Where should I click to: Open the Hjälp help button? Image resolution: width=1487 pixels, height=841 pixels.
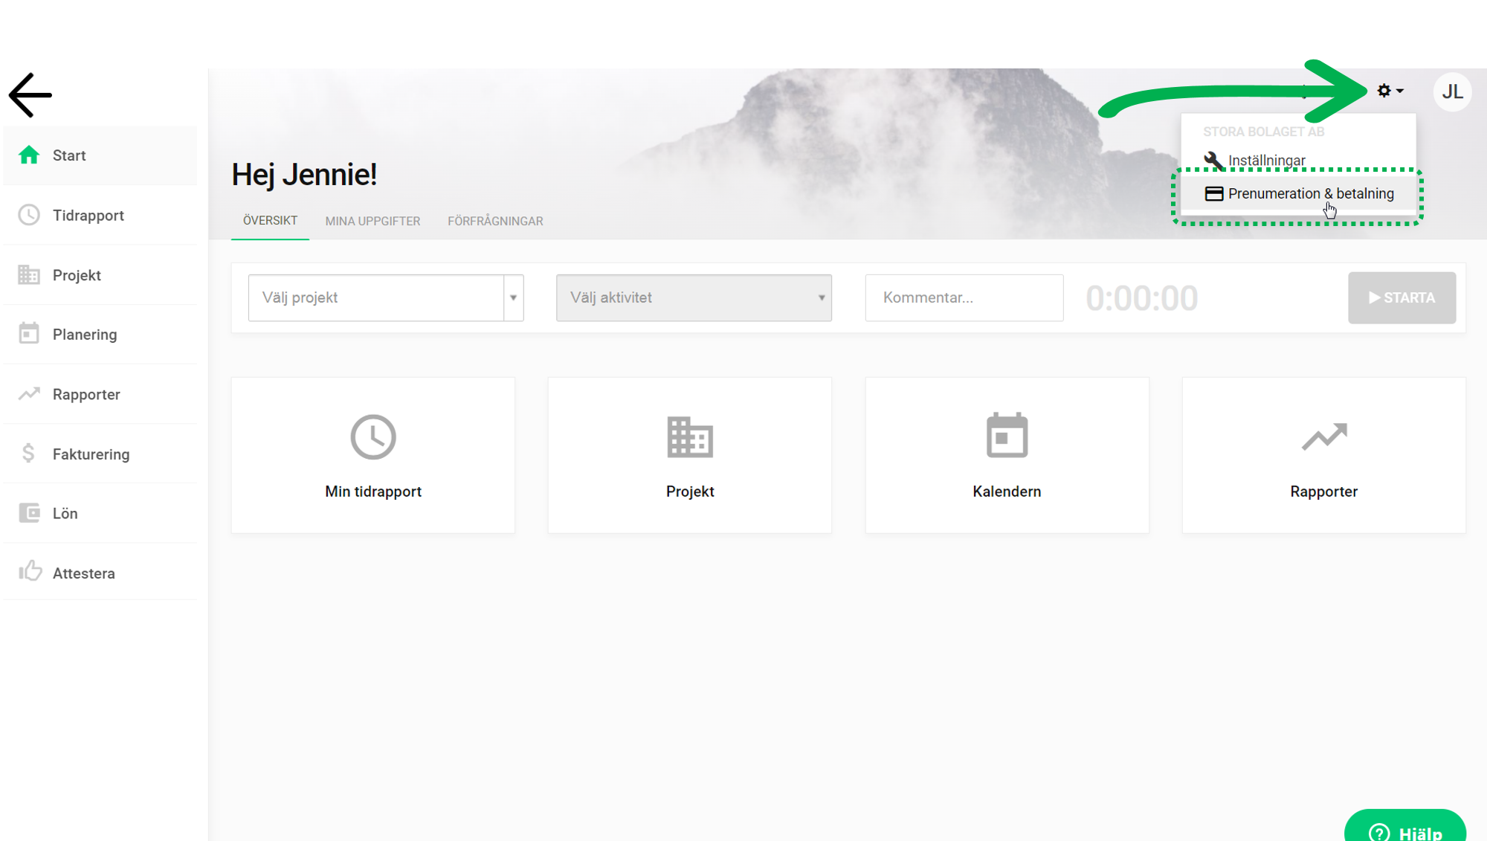click(x=1404, y=826)
